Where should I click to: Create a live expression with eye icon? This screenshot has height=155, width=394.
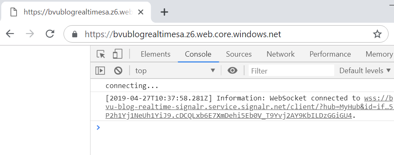pos(232,71)
